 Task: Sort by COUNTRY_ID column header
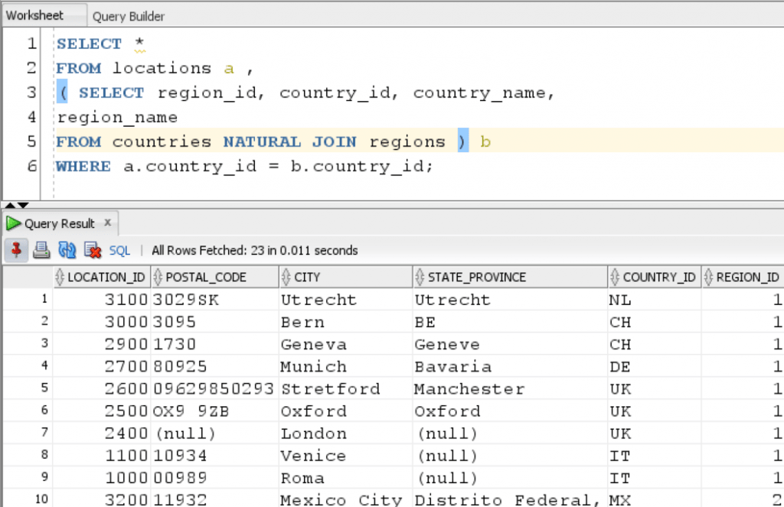(x=655, y=278)
